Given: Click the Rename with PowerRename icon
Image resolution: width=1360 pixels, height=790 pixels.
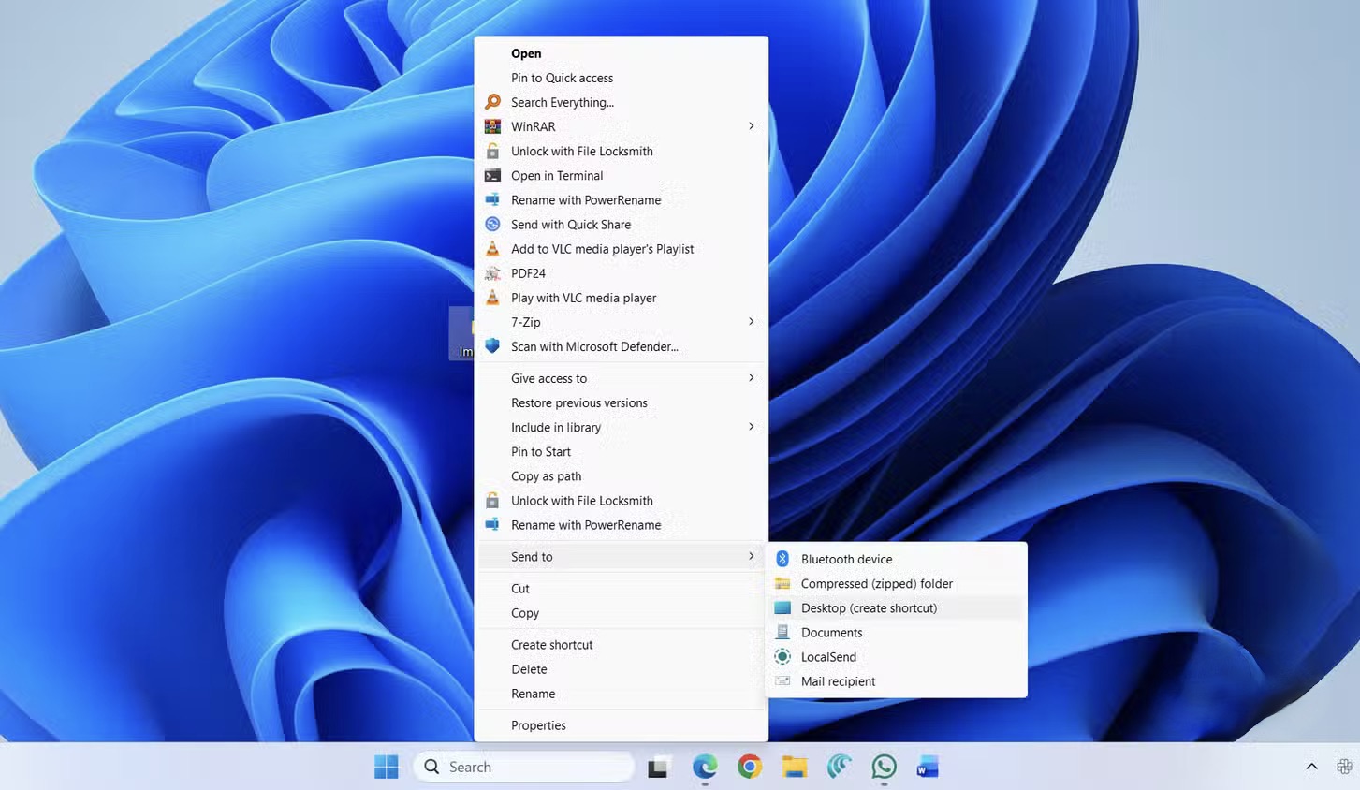Looking at the screenshot, I should pyautogui.click(x=493, y=199).
